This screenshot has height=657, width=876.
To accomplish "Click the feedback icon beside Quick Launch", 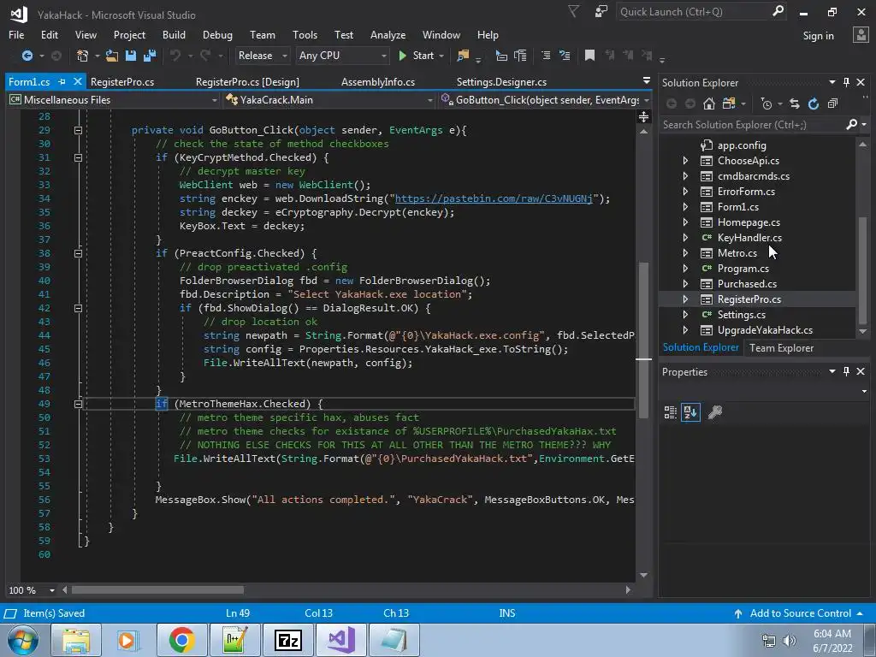I will (601, 12).
